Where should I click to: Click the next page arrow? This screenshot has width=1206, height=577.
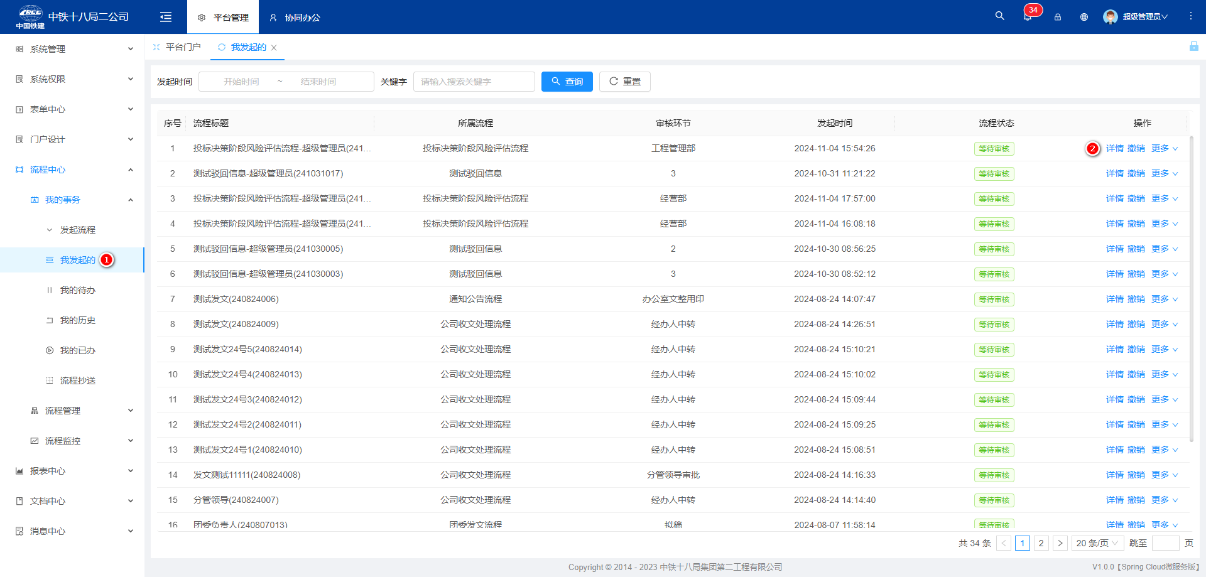pyautogui.click(x=1060, y=543)
